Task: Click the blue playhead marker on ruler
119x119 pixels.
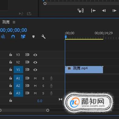Action: [66, 37]
